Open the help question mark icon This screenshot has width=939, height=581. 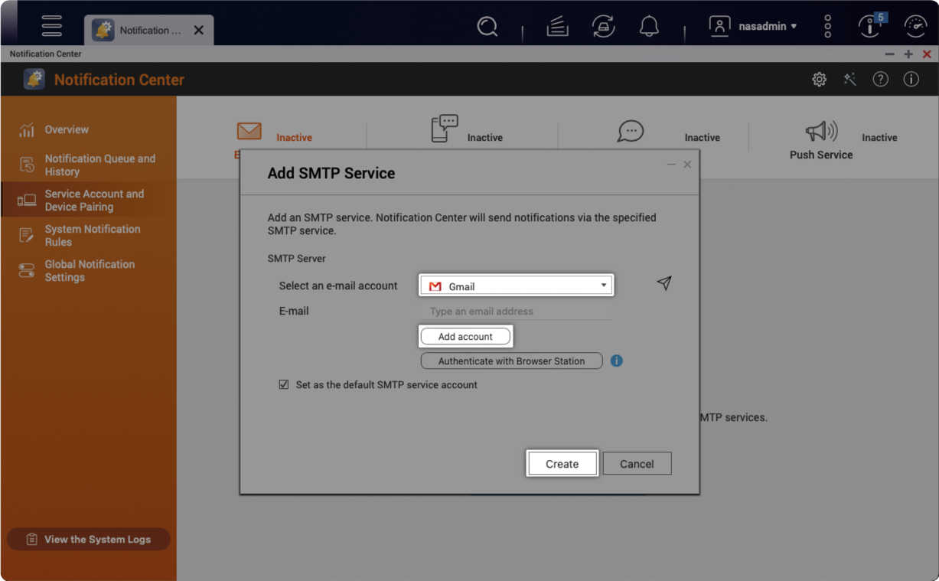pyautogui.click(x=881, y=80)
